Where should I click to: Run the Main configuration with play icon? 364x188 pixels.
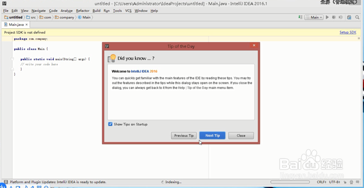327,17
